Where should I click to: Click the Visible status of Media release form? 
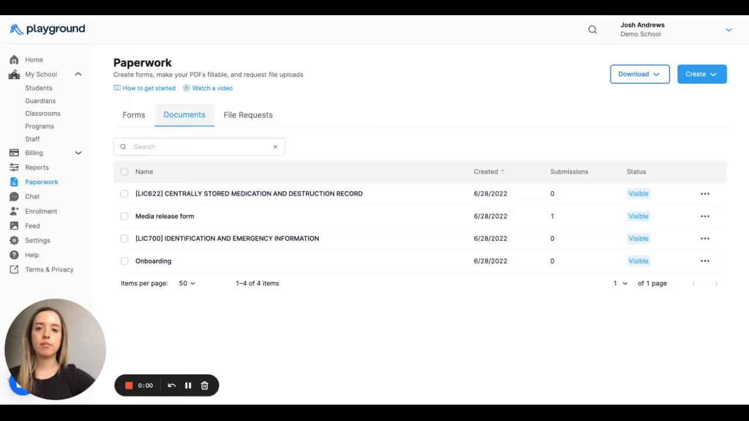point(638,216)
